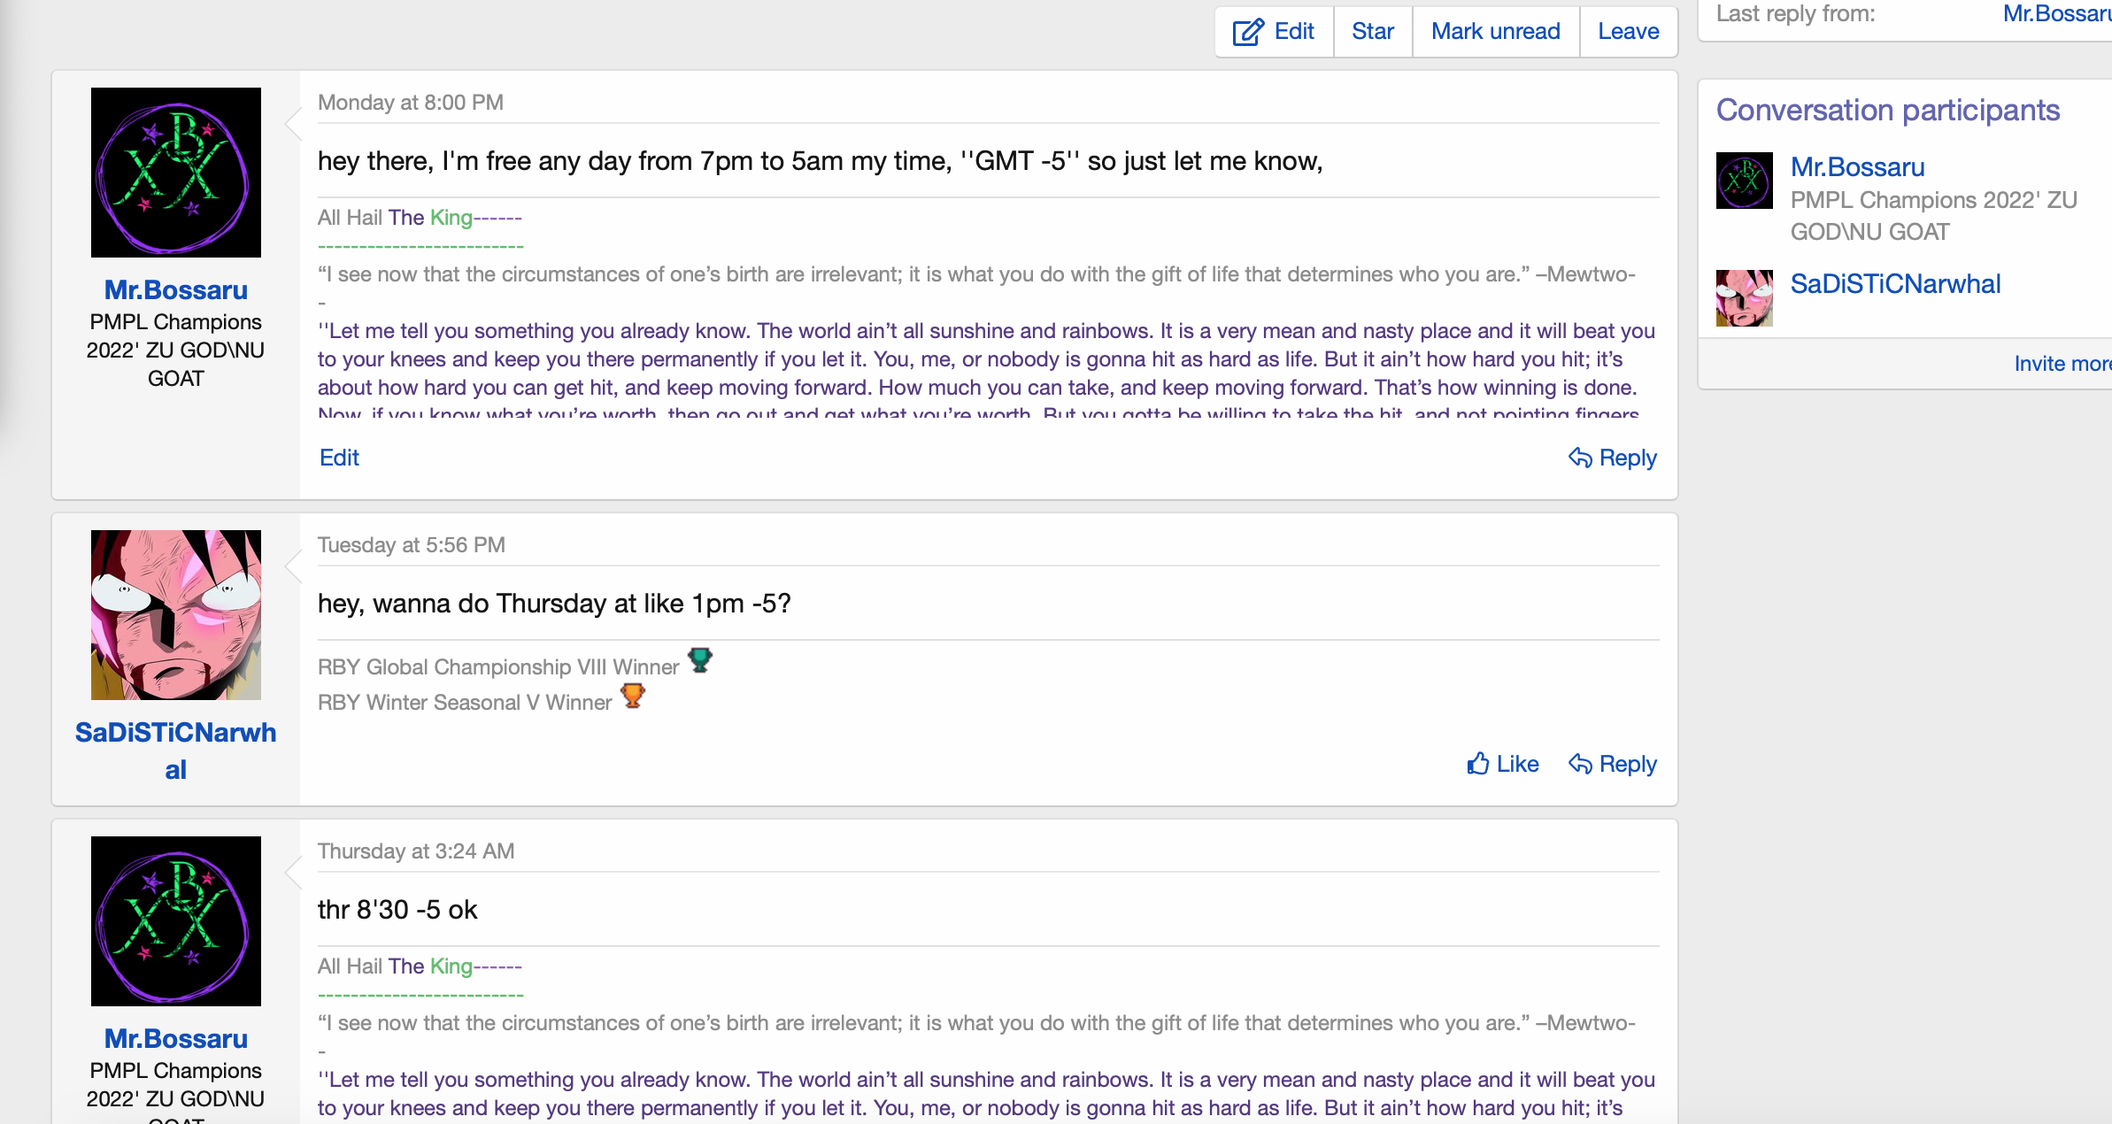Mark the conversation as unread
Viewport: 2112px width, 1124px height.
(x=1495, y=32)
